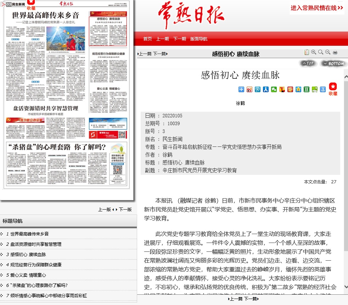Go to 首页 in the red nav bar
The image size is (348, 305).
147,39
